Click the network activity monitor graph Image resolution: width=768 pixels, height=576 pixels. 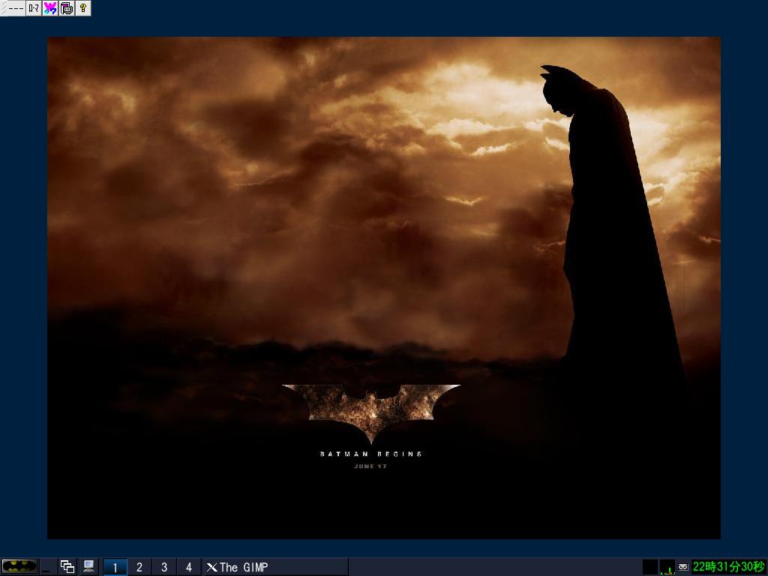667,568
